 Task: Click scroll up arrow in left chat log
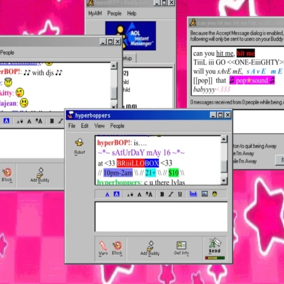click(114, 66)
